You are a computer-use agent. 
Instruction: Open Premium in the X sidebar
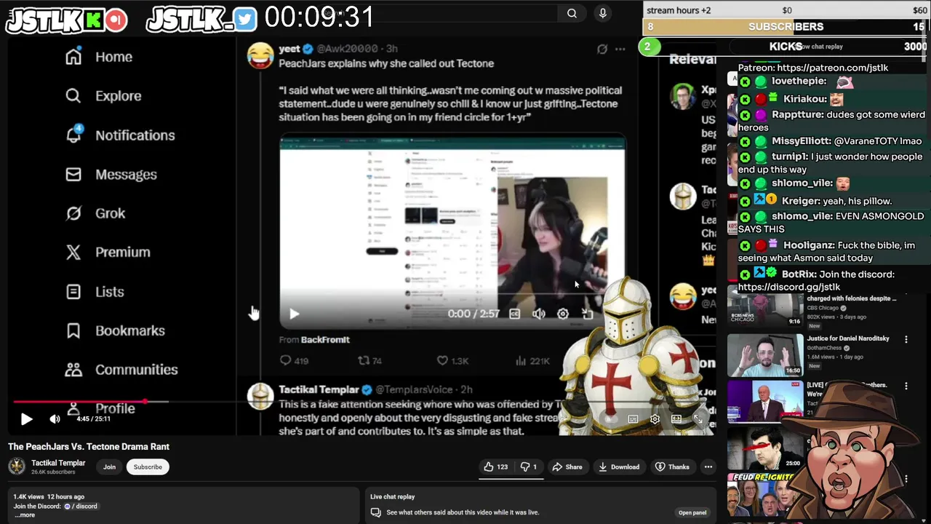(107, 253)
